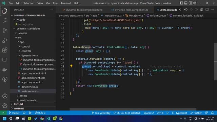Open Task View on the taskbar
Screen dimensions: 217x122
17,119
